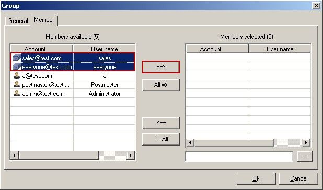Image resolution: width=323 pixels, height=190 pixels.
Task: Click the 'sales' user name cell
Action: pyautogui.click(x=105, y=58)
